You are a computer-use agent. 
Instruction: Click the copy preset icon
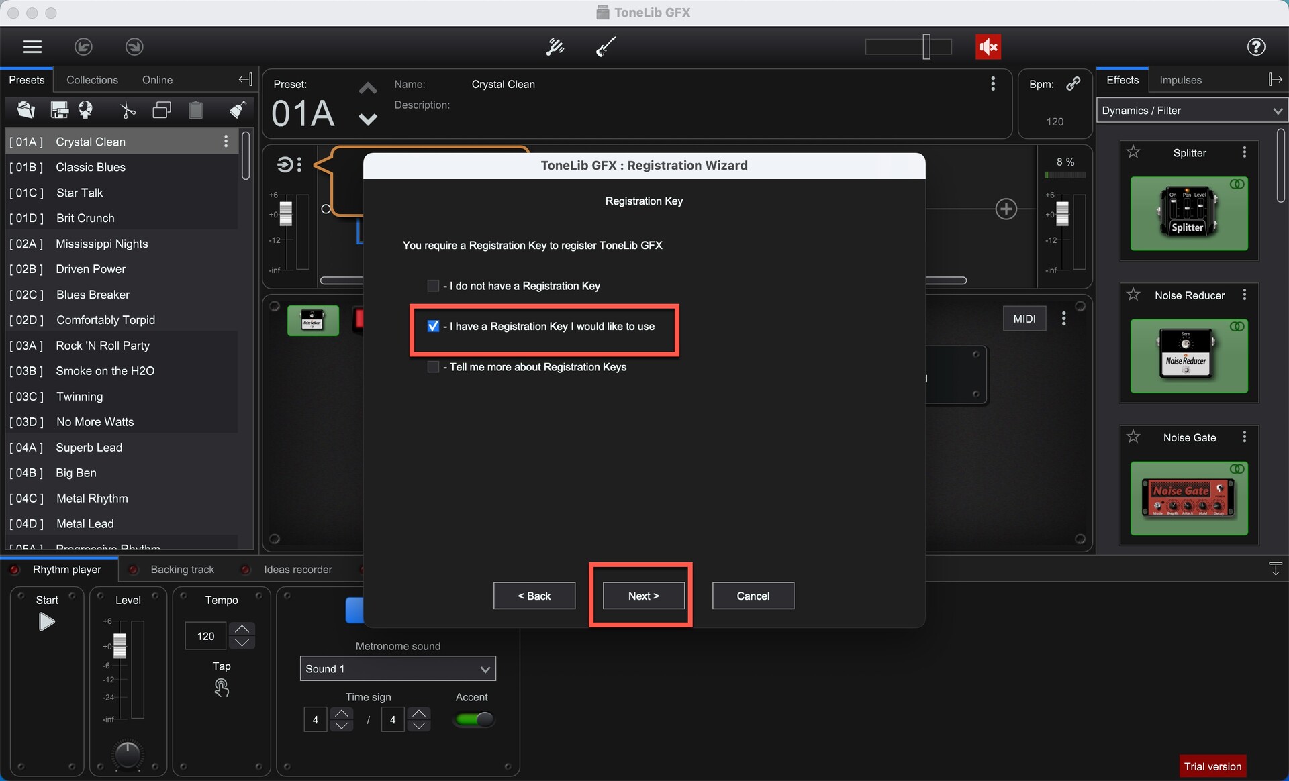162,110
